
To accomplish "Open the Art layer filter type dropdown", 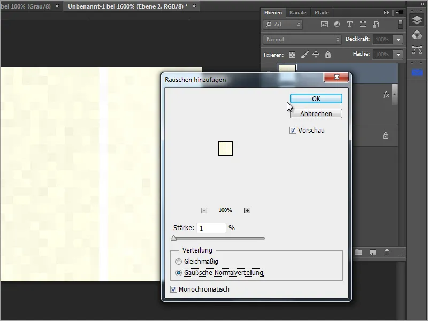I will click(283, 25).
